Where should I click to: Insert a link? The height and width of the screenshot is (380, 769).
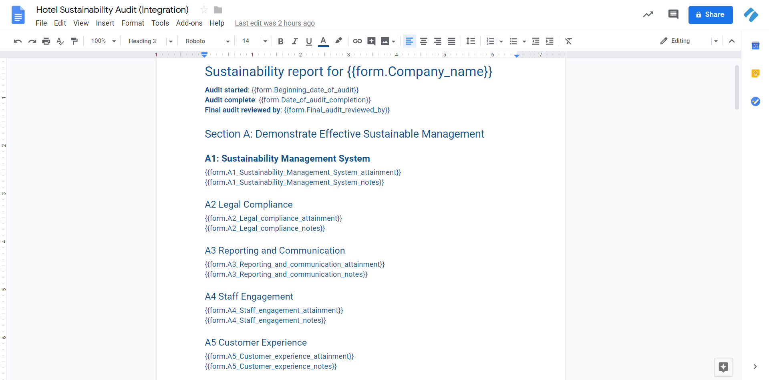tap(357, 41)
